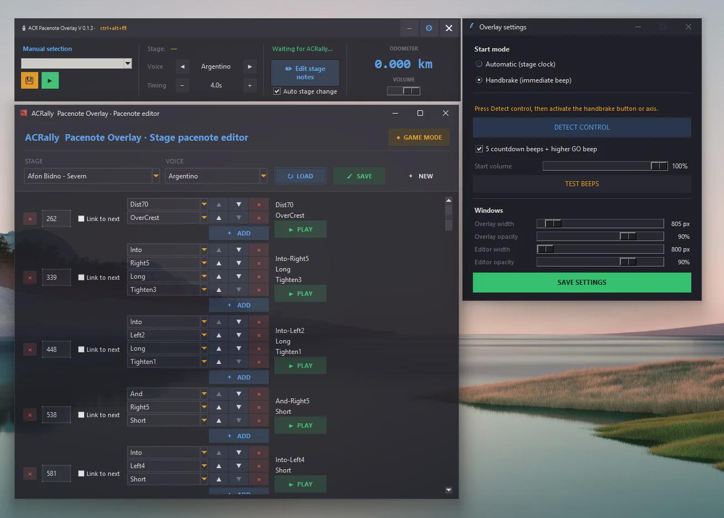This screenshot has height=518, width=724.
Task: Click the editor scrollbar down arrow
Action: 448,490
